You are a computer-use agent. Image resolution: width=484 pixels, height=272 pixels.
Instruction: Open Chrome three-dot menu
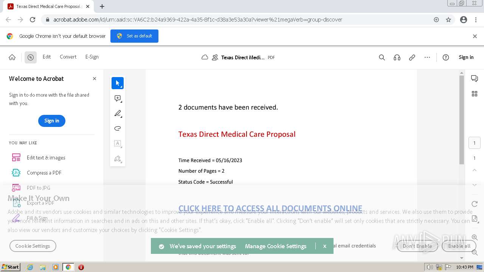pos(475,20)
